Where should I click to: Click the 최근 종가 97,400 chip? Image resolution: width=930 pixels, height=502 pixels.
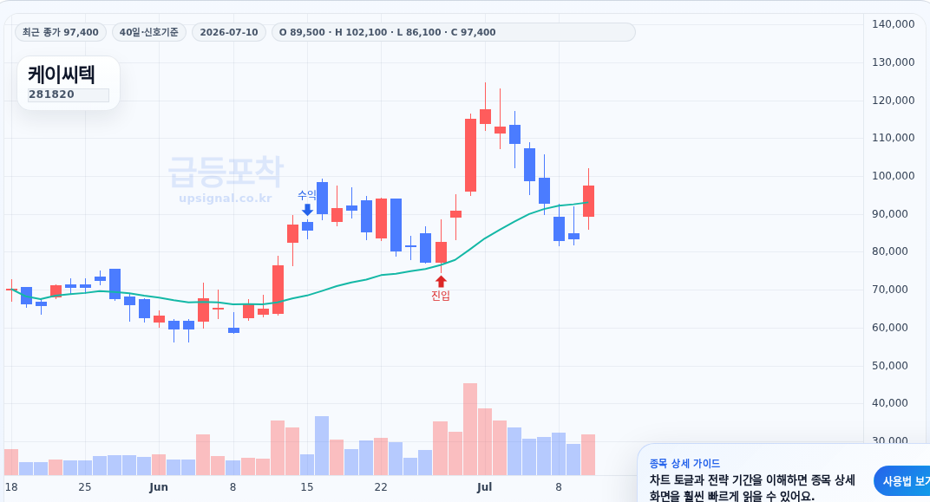61,32
